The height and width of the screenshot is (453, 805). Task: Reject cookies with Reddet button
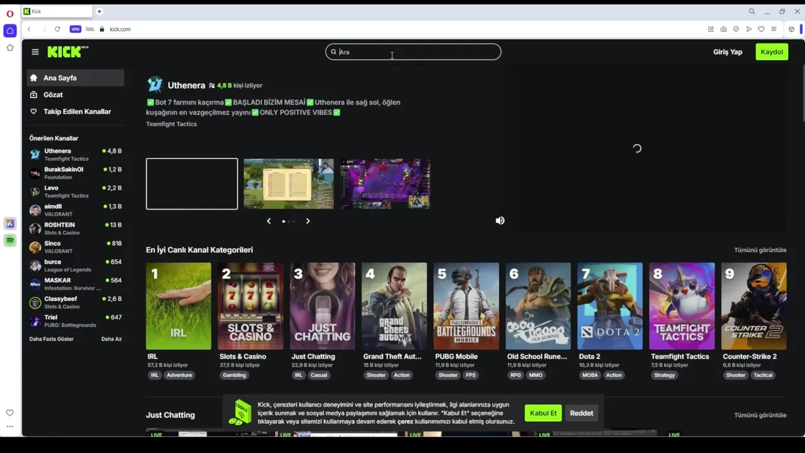click(581, 413)
